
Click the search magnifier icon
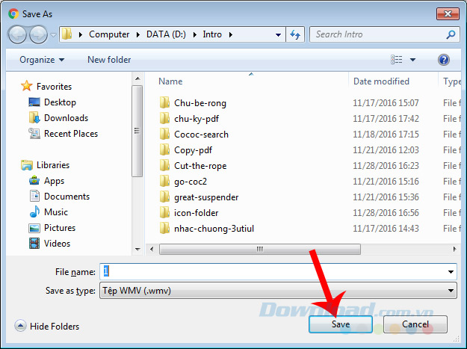(451, 34)
